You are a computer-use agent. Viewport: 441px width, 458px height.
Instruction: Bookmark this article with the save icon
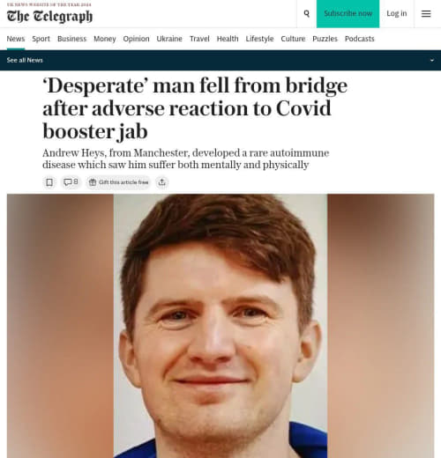coord(49,182)
